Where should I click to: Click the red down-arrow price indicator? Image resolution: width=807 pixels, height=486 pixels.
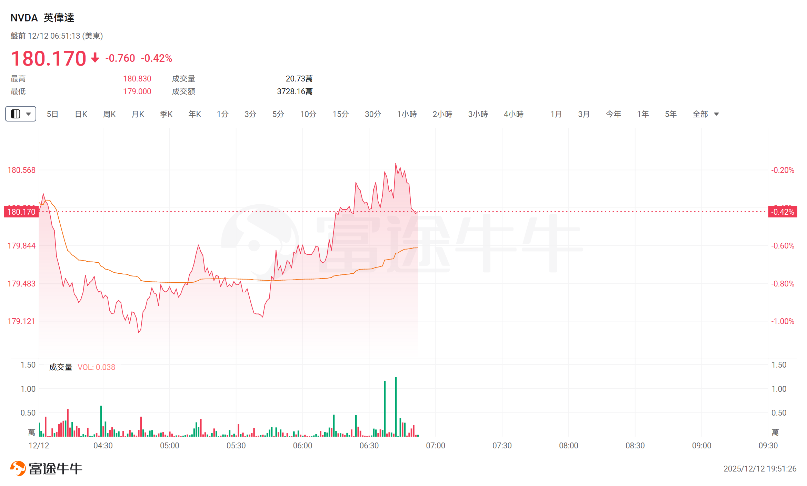pyautogui.click(x=95, y=58)
